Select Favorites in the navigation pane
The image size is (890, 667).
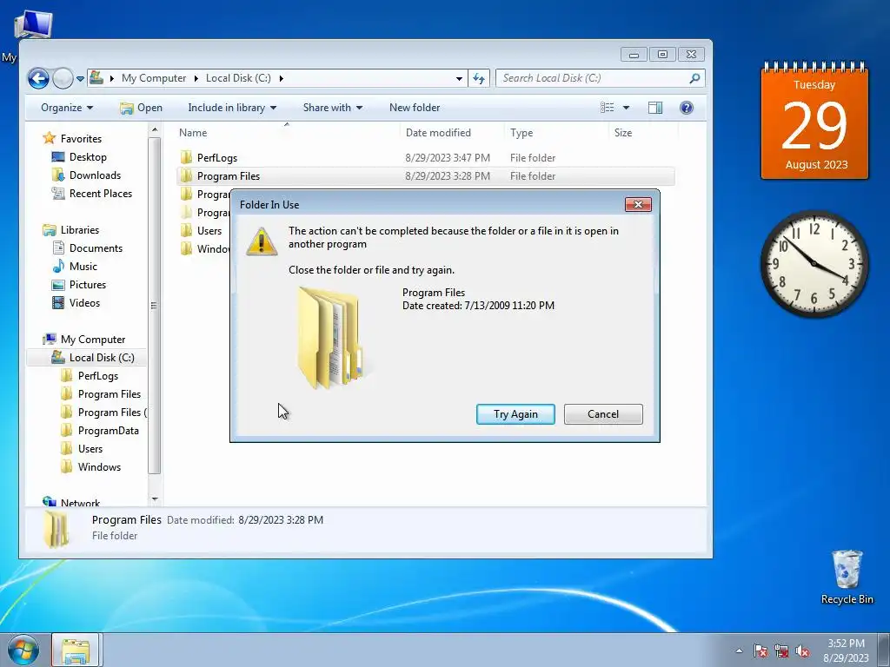(81, 139)
